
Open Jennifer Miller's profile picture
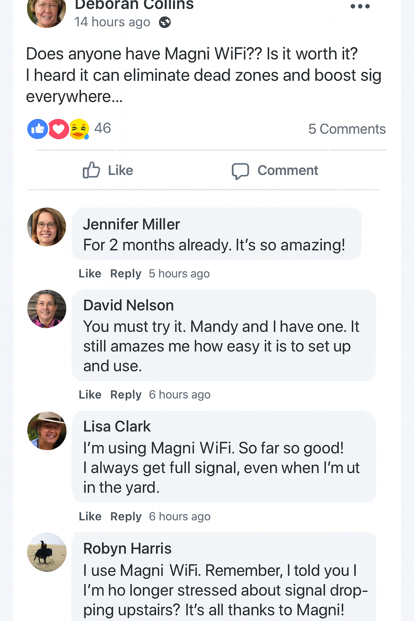click(46, 227)
